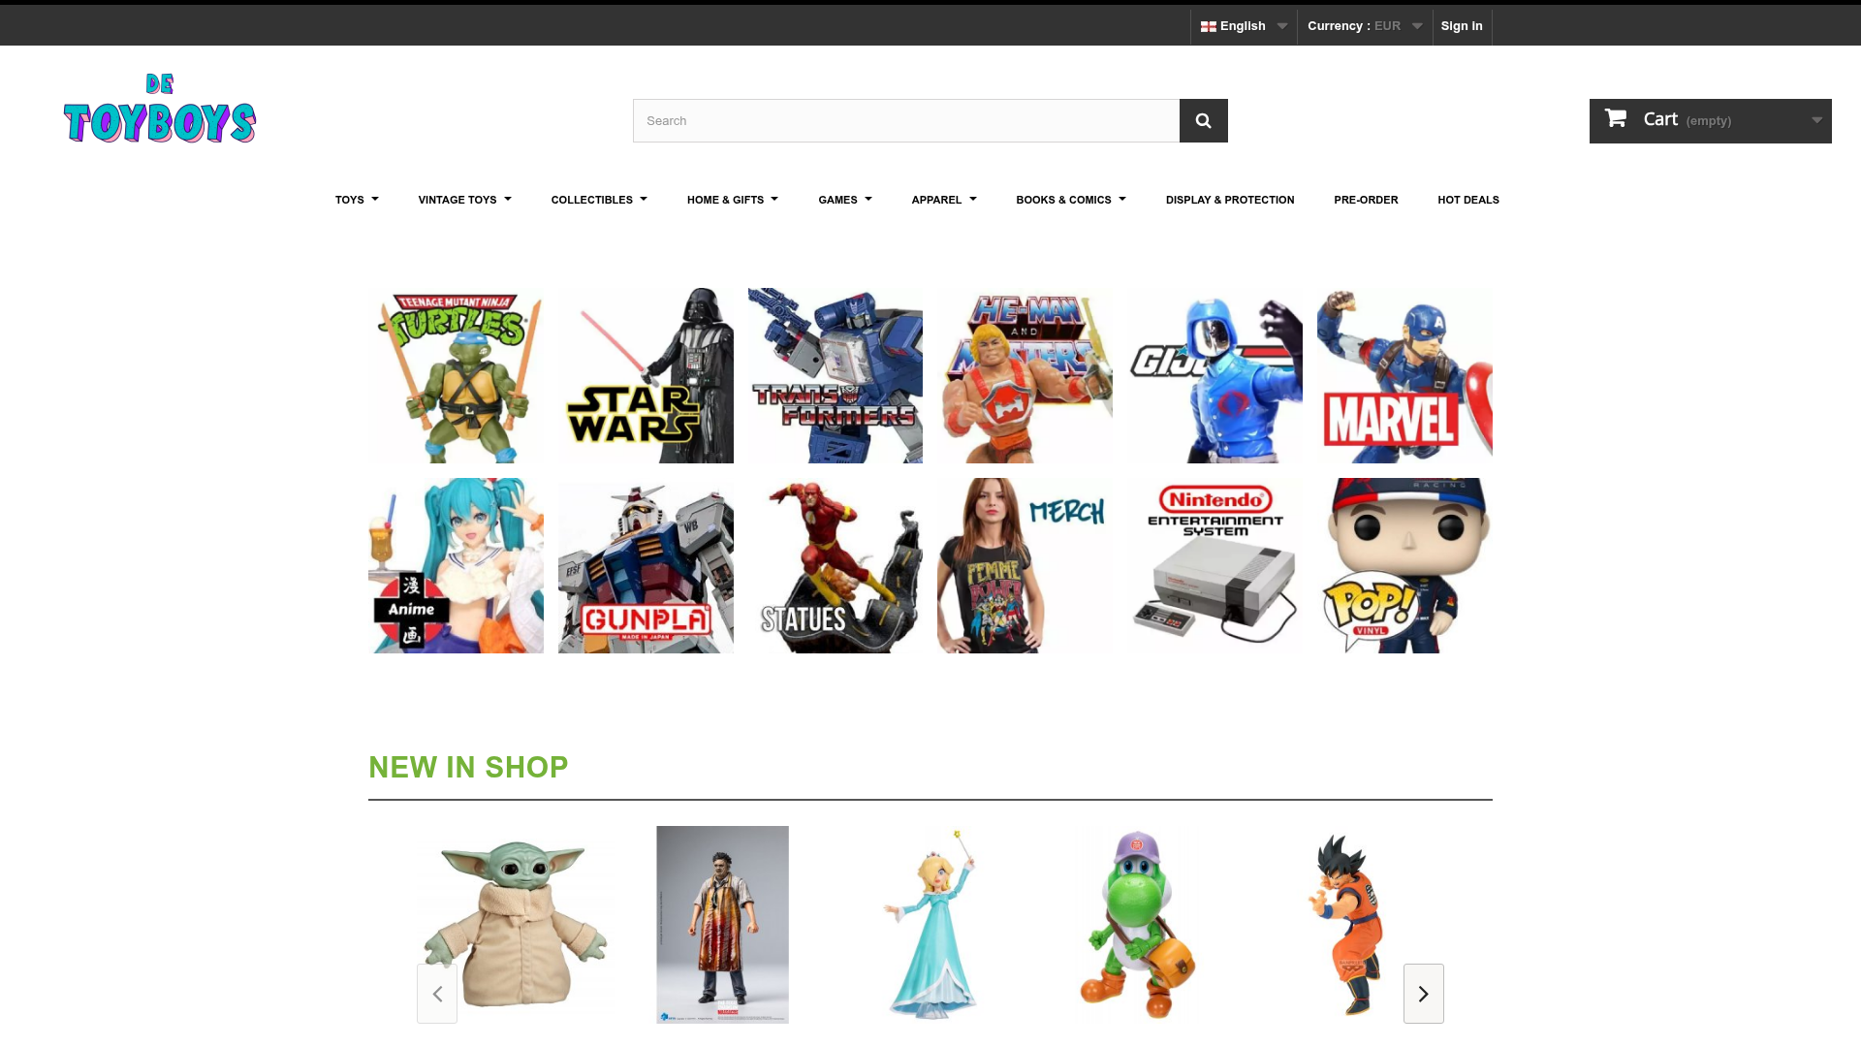Open the Books & Comics menu
This screenshot has width=1861, height=1047.
pyautogui.click(x=1070, y=200)
